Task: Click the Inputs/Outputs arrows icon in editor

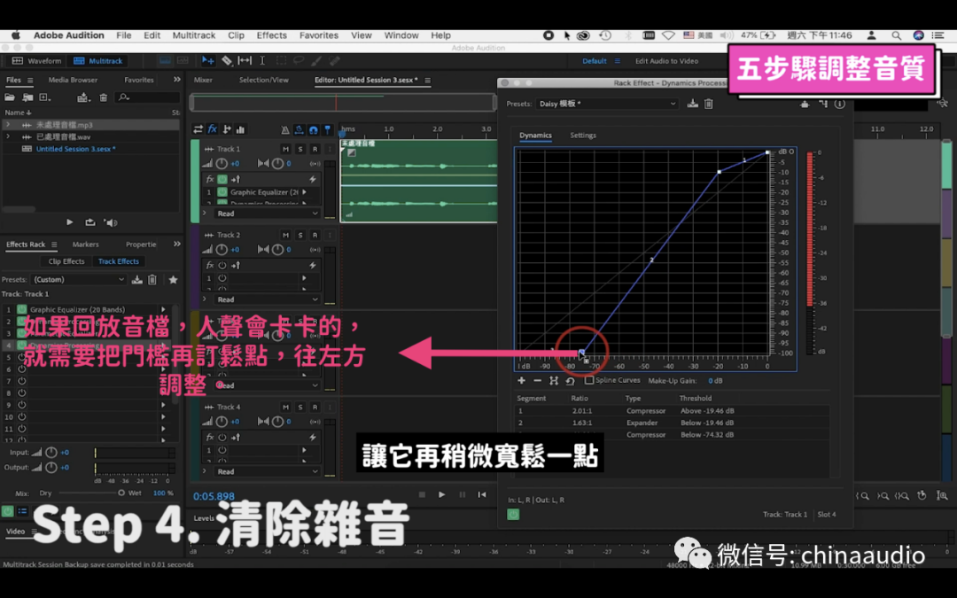Action: click(198, 128)
